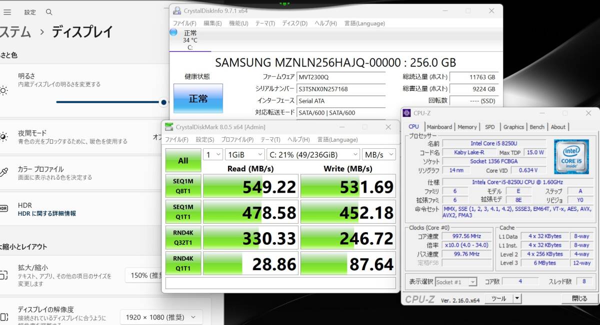Open the C: drive selection dropdown
Viewport: 600px width, 325px height.
coord(313,154)
